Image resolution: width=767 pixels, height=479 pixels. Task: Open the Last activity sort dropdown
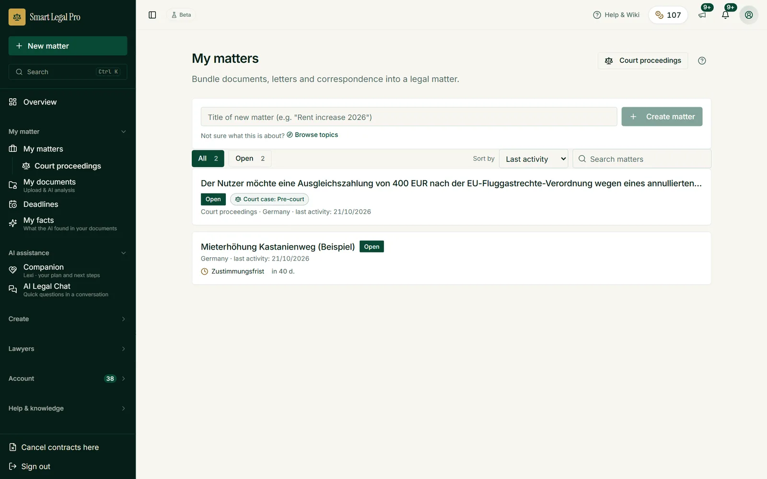tap(534, 159)
